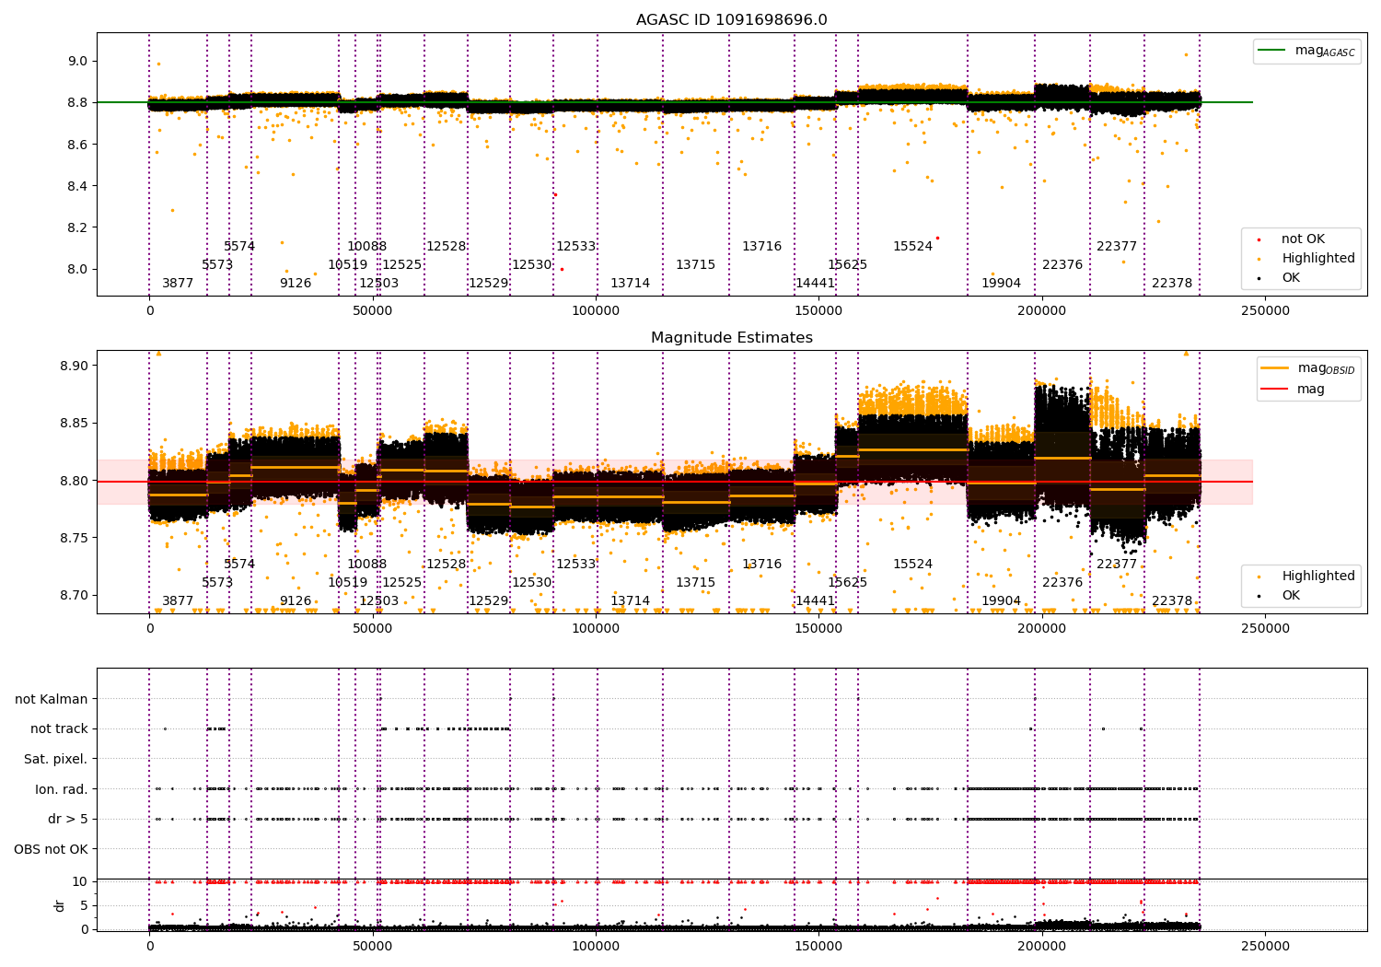The width and height of the screenshot is (1381, 967).
Task: Click the 8.70 y-axis tick label
Action: click(x=74, y=595)
